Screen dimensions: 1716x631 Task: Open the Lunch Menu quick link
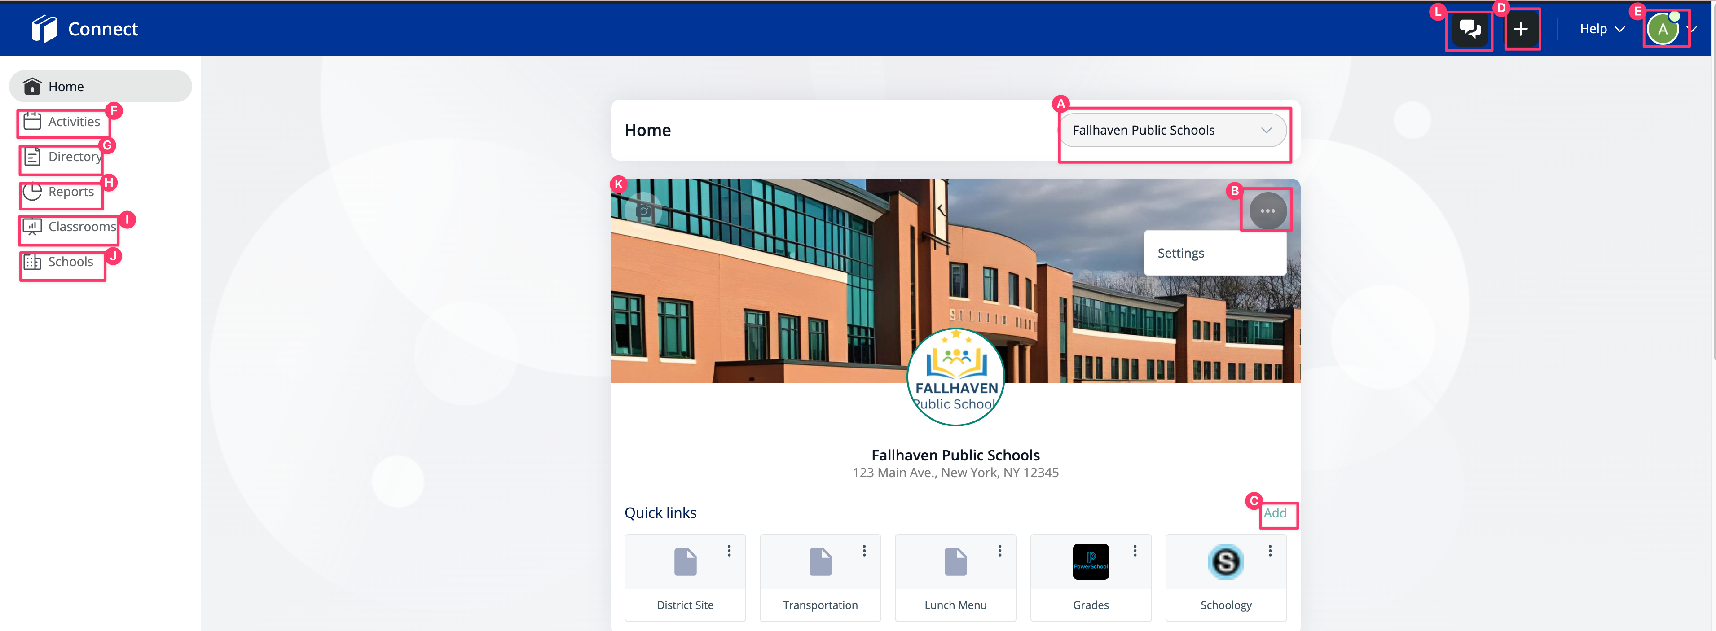(955, 578)
